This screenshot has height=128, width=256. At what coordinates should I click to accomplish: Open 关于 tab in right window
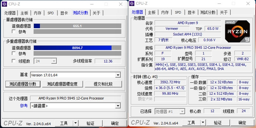click(224, 12)
